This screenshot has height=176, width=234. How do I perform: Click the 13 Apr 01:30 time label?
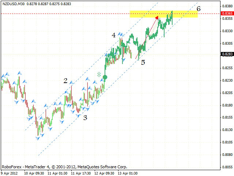[x=128, y=173]
